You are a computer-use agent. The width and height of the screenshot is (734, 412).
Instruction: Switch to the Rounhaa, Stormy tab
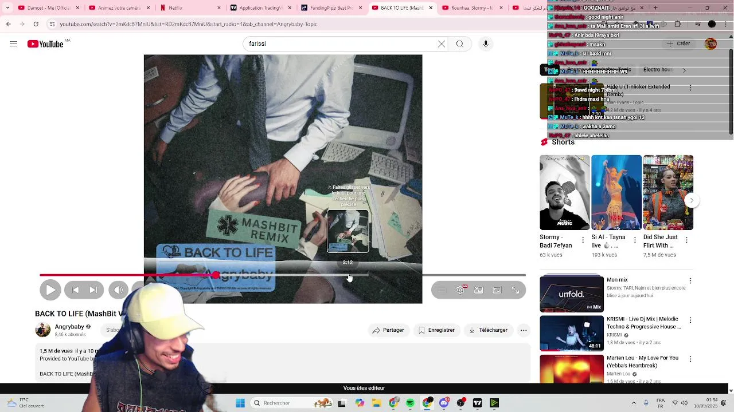point(472,8)
